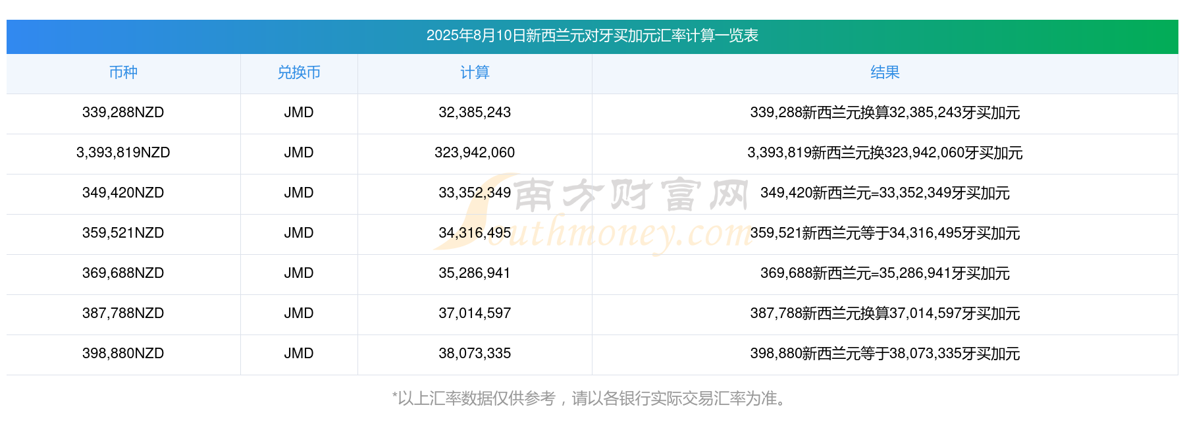Click the 兑换币 column header
Screen dimensions: 1185x428
(x=299, y=72)
